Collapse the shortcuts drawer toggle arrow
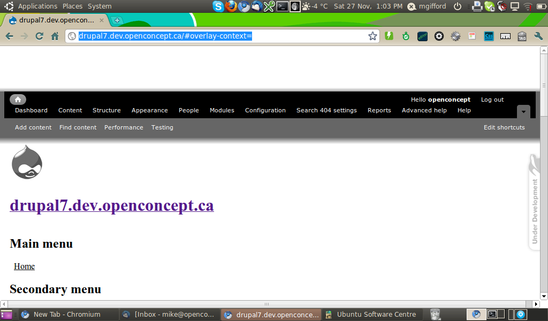548x321 pixels. click(523, 112)
